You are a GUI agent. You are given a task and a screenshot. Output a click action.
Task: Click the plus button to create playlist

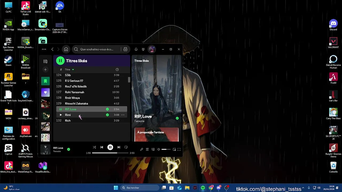tap(45, 70)
